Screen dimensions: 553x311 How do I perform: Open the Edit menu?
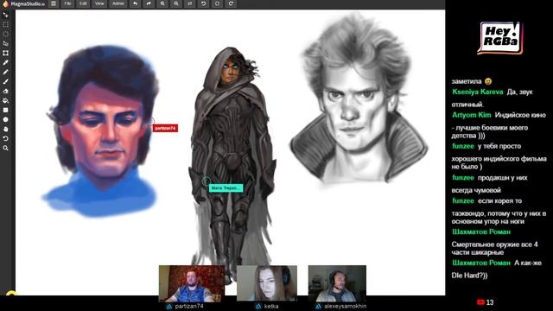83,3
